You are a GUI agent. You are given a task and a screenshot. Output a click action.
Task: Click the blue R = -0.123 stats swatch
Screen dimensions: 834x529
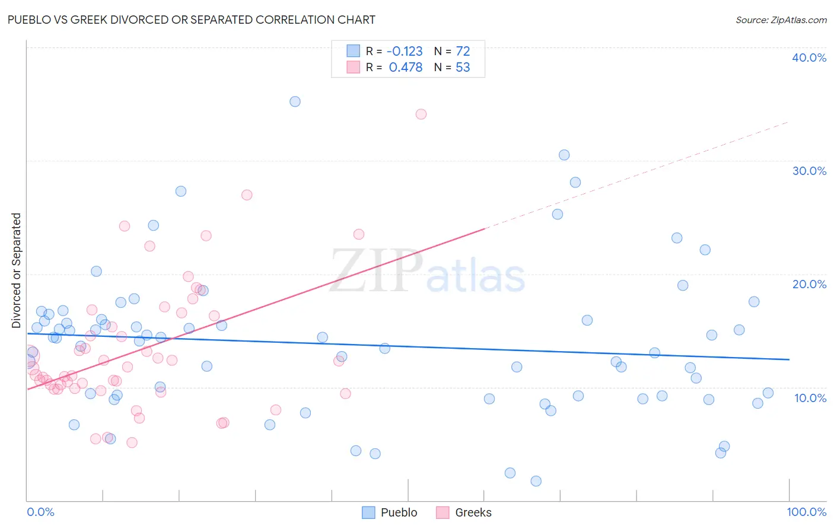pos(354,51)
